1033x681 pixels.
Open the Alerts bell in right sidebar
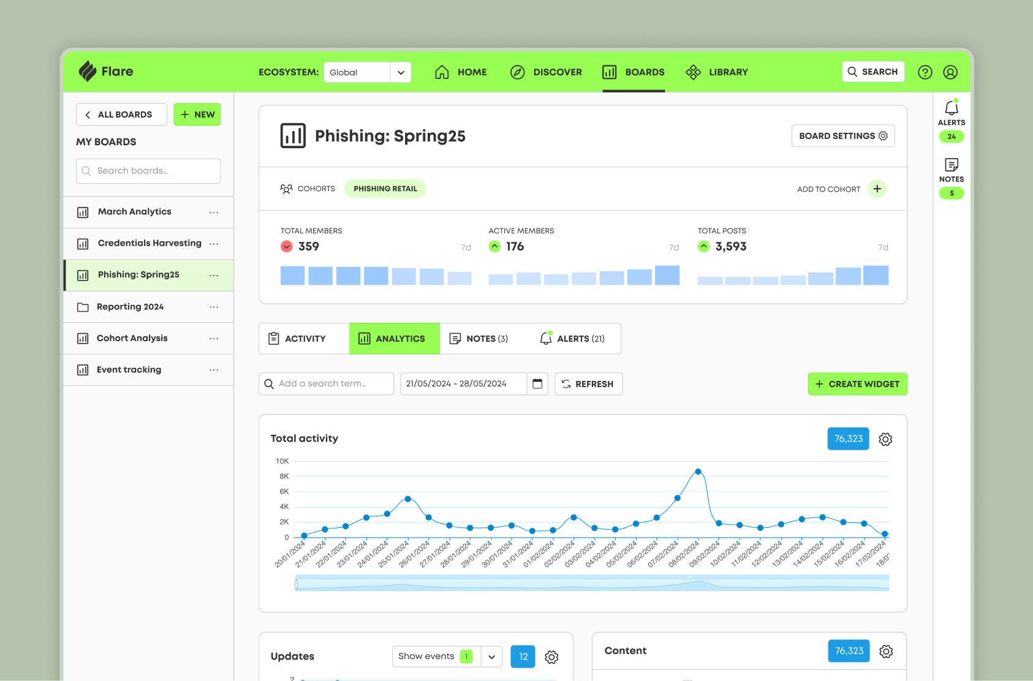pyautogui.click(x=951, y=109)
